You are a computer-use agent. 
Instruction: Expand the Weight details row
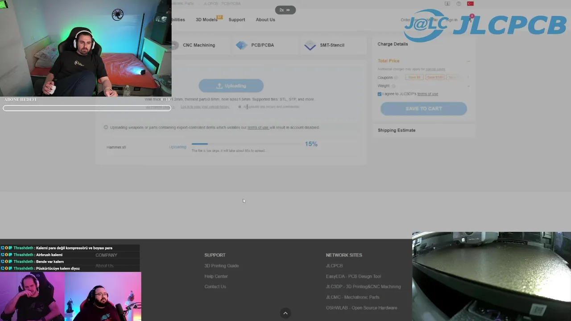pyautogui.click(x=468, y=86)
